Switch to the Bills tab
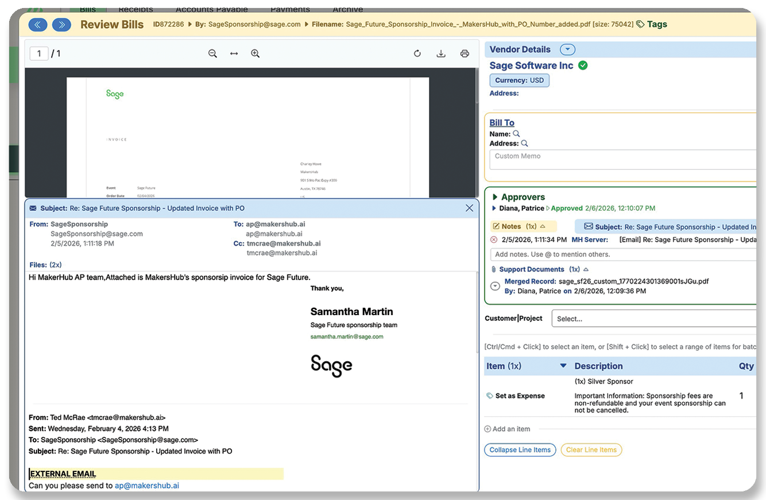This screenshot has width=766, height=500. (88, 9)
